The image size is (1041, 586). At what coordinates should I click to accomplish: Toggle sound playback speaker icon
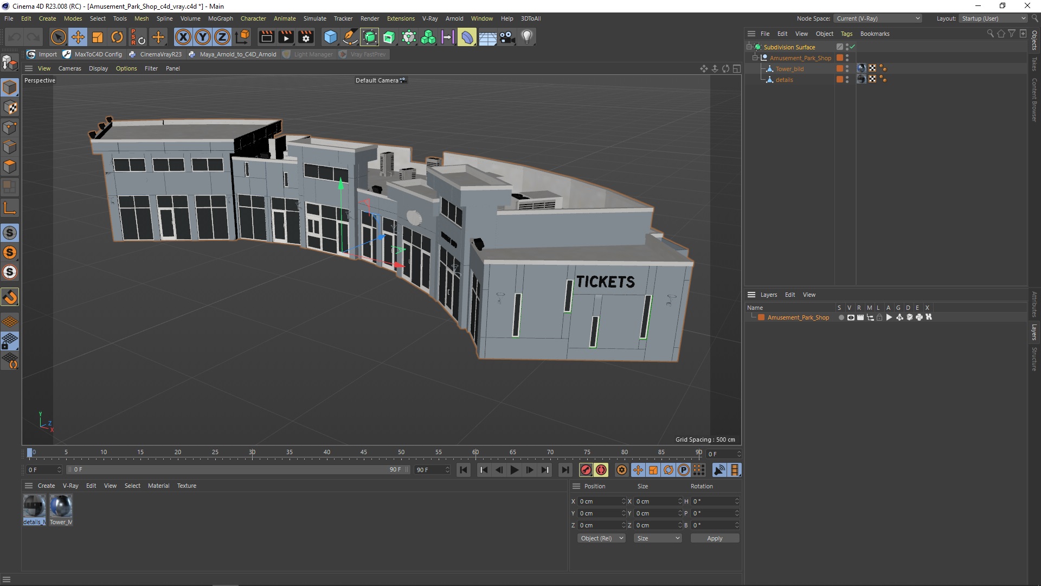click(719, 470)
